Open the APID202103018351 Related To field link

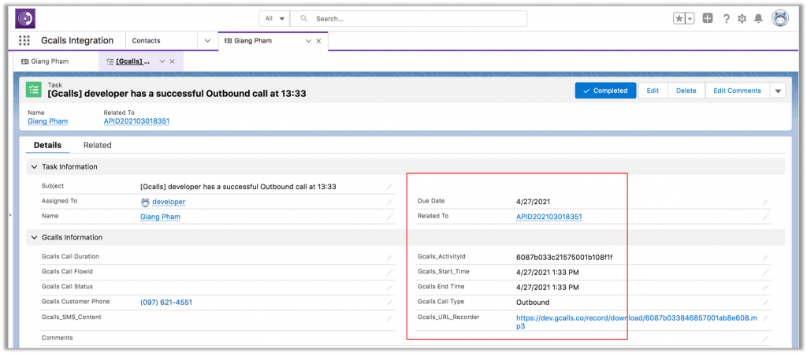pyautogui.click(x=549, y=217)
